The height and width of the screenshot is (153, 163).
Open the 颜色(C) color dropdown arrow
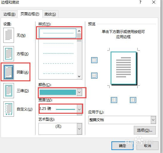80,92
